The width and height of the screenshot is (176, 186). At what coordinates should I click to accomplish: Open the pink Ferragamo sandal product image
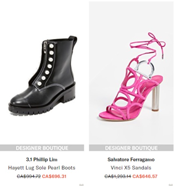131,73
